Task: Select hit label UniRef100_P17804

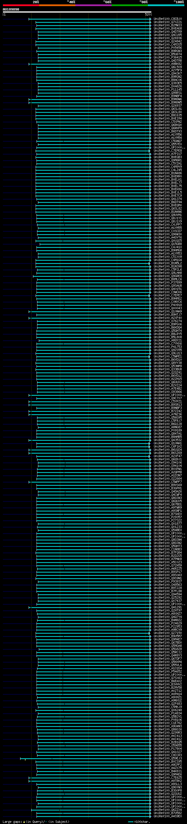Action: pos(168,749)
